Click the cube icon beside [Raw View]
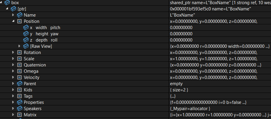The width and height of the screenshot is (271, 119). click(x=26, y=46)
